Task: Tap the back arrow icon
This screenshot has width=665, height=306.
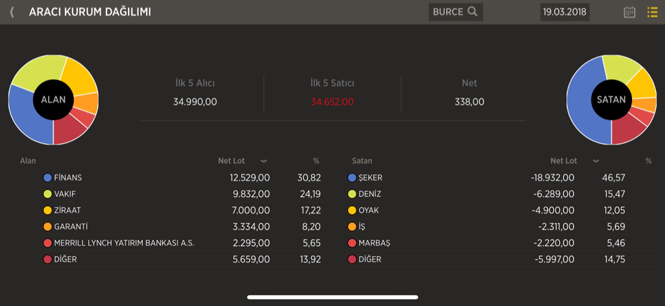Action: (12, 12)
